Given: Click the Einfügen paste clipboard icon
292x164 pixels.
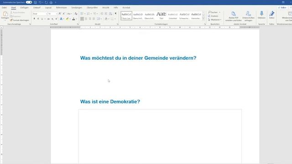Looking at the screenshot, I should 5,14.
